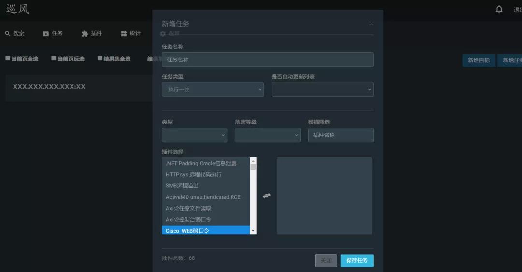Toggle the 当前页全选 checkbox
The height and width of the screenshot is (272, 522).
point(8,59)
